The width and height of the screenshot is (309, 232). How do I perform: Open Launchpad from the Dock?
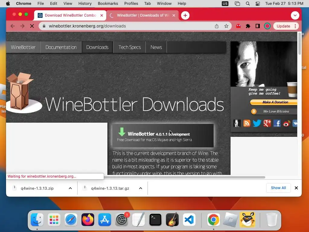54,220
